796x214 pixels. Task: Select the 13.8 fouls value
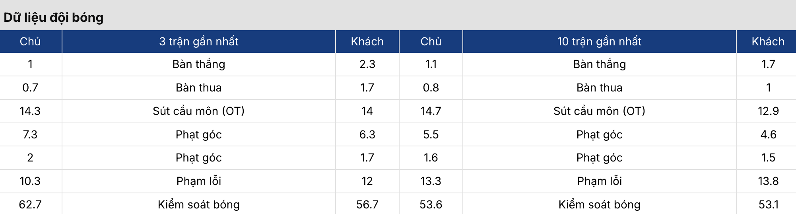[768, 181]
